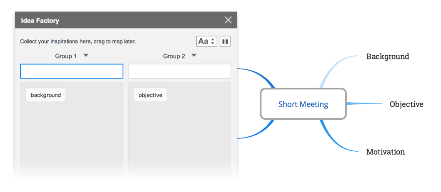
Task: Select the Short Meeting central topic
Action: coord(303,104)
